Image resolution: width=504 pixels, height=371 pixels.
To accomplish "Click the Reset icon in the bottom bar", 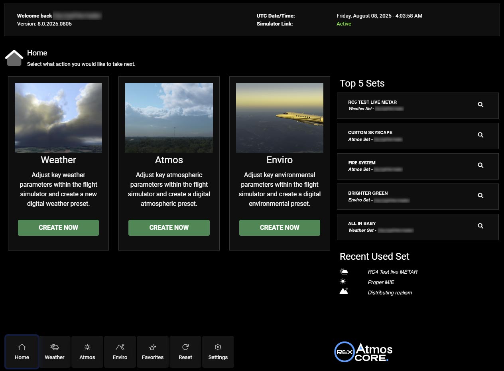I will (185, 347).
